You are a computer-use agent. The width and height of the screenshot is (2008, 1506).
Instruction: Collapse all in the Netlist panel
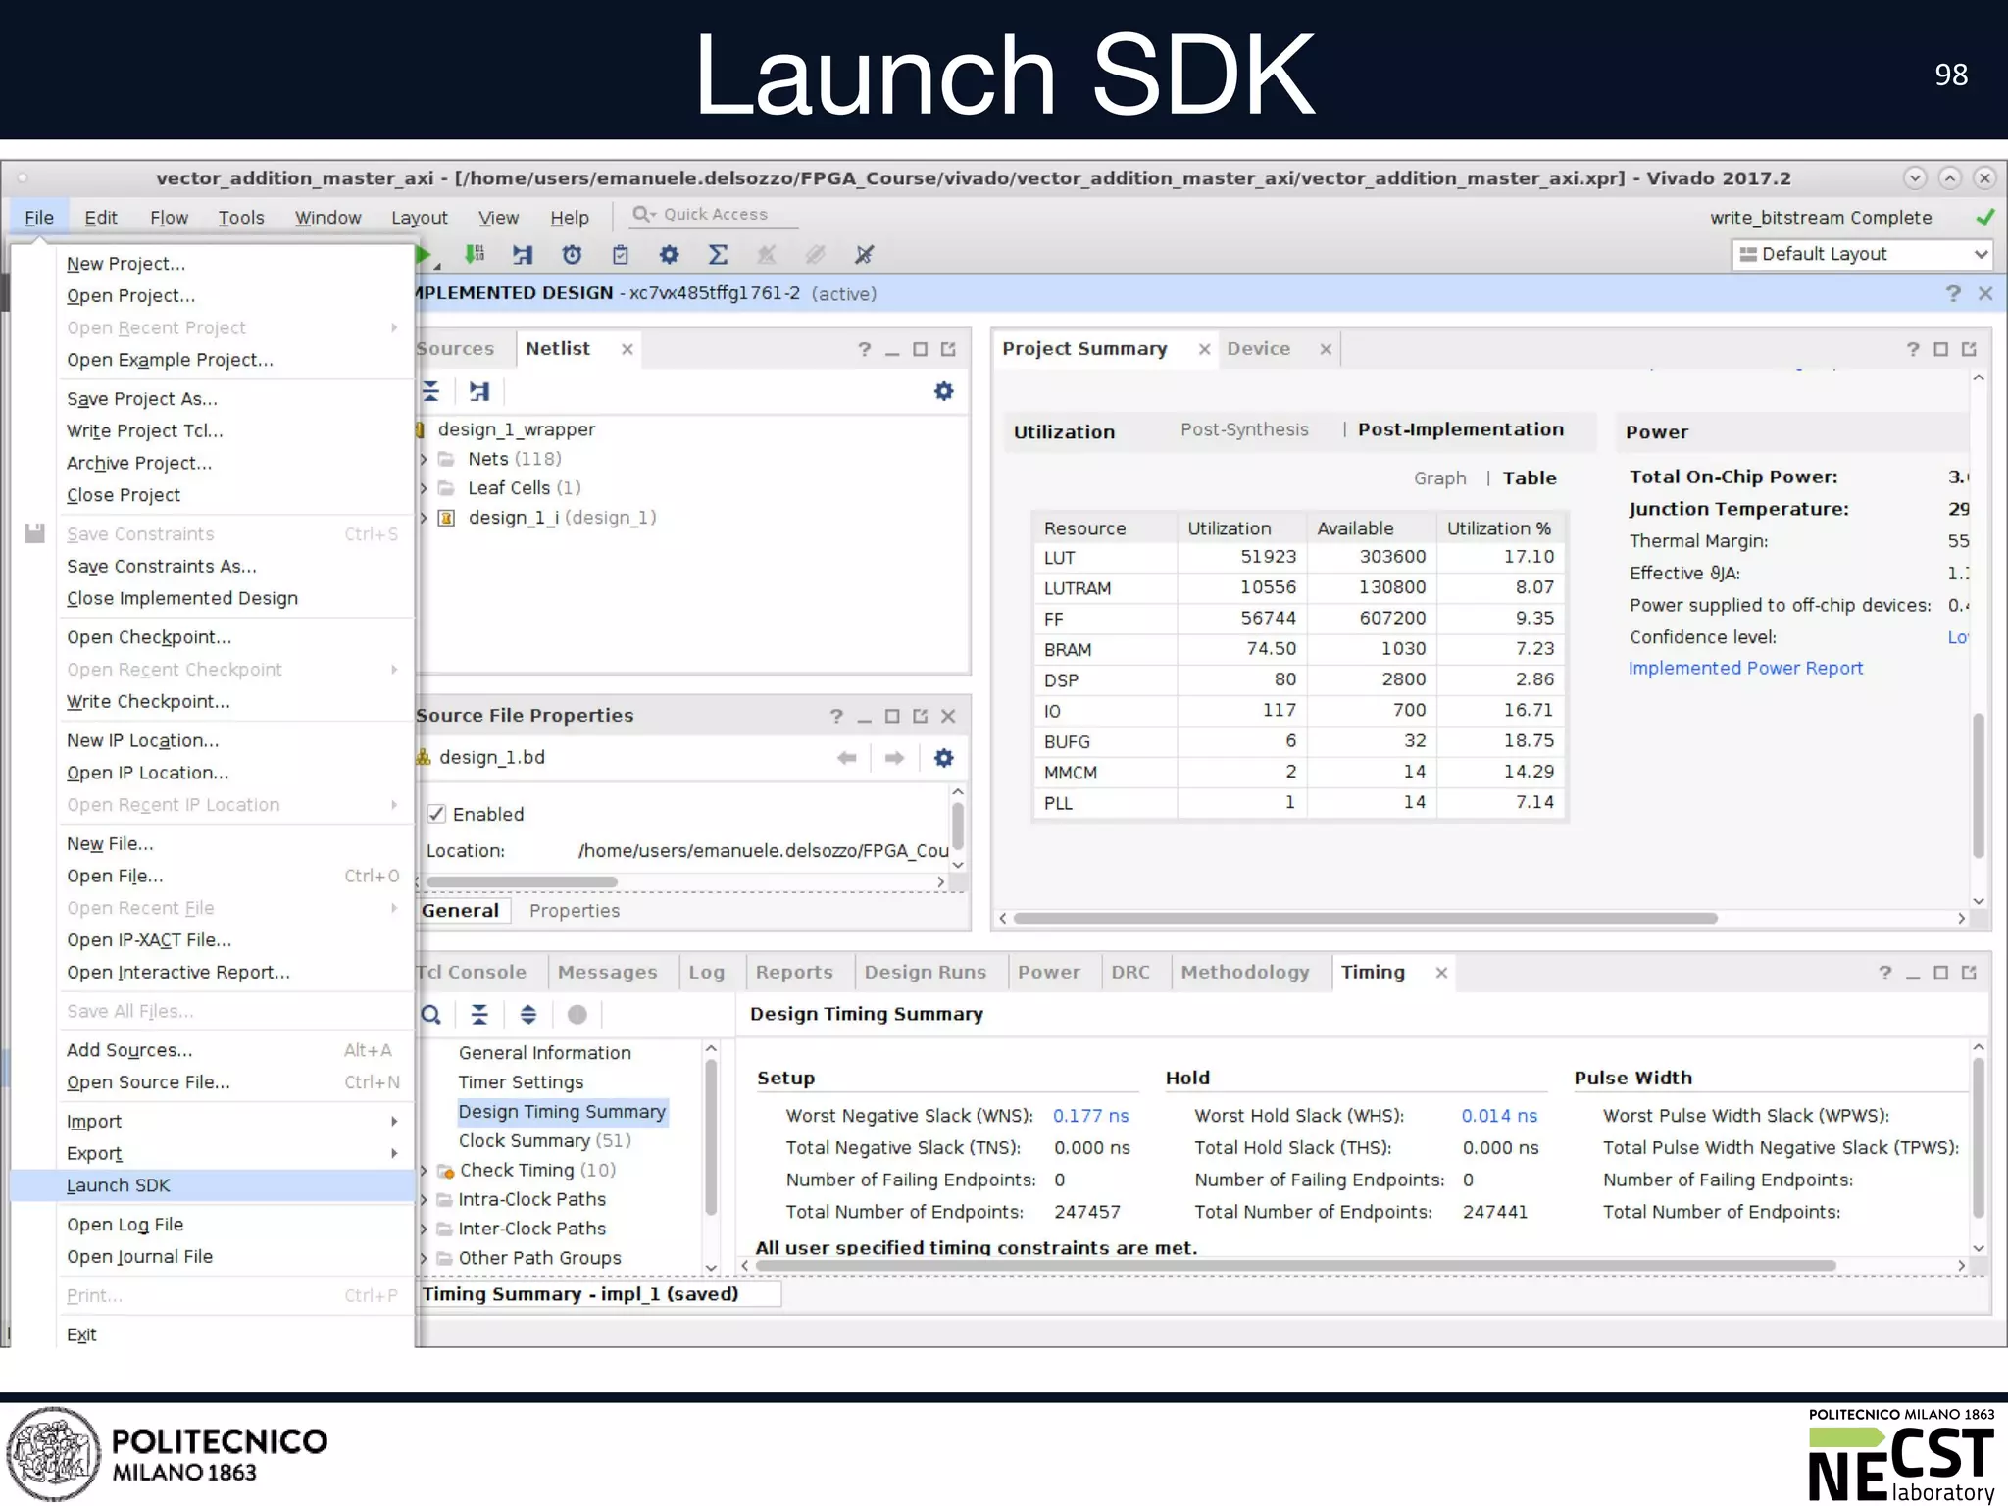pos(431,391)
